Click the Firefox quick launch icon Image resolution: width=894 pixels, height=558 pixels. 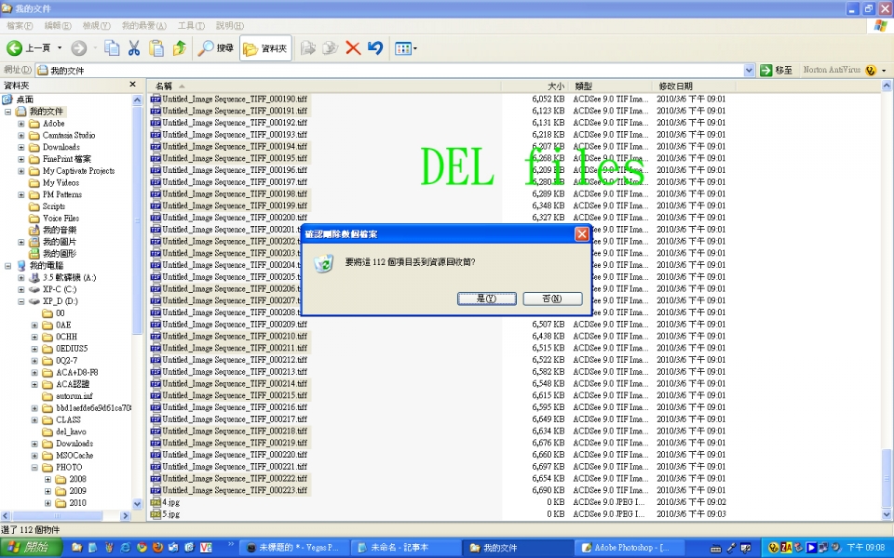tap(157, 548)
